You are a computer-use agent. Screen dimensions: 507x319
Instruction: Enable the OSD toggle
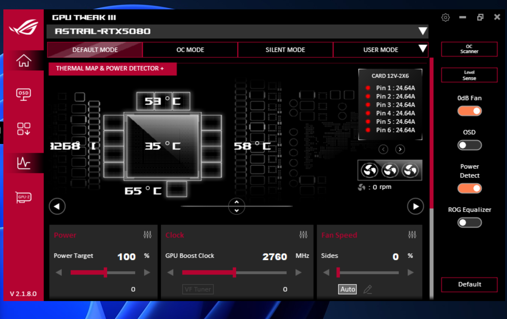pos(470,145)
